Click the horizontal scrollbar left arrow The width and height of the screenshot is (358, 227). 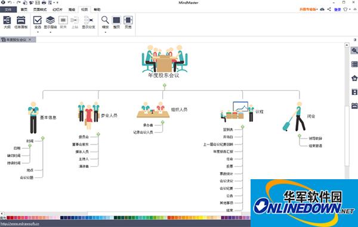(2, 213)
